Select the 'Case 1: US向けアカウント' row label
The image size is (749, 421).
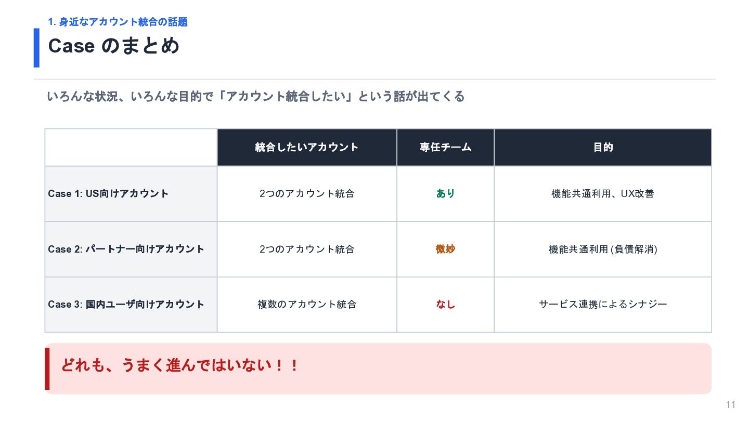[131, 193]
